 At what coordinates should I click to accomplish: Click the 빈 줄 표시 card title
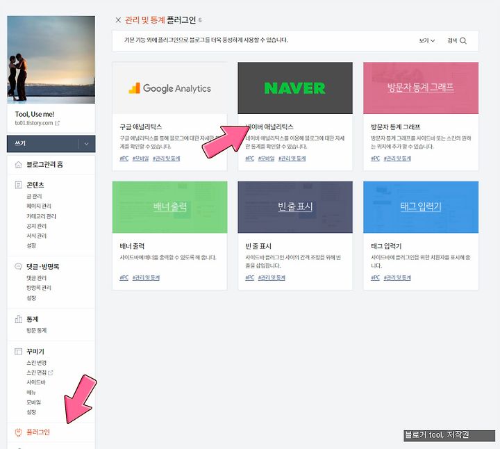point(258,246)
